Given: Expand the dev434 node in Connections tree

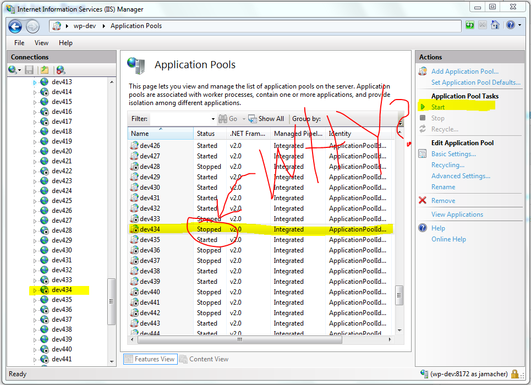Looking at the screenshot, I should tap(34, 290).
